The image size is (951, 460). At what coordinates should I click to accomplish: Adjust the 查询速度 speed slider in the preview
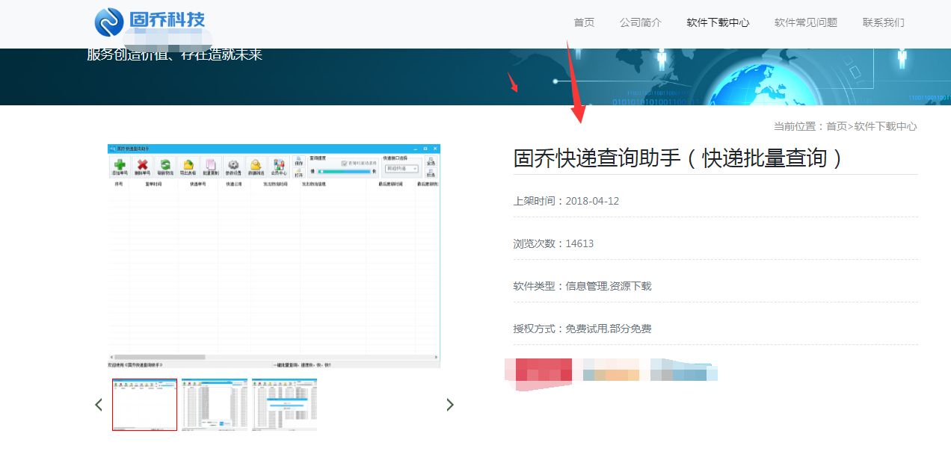[x=344, y=172]
